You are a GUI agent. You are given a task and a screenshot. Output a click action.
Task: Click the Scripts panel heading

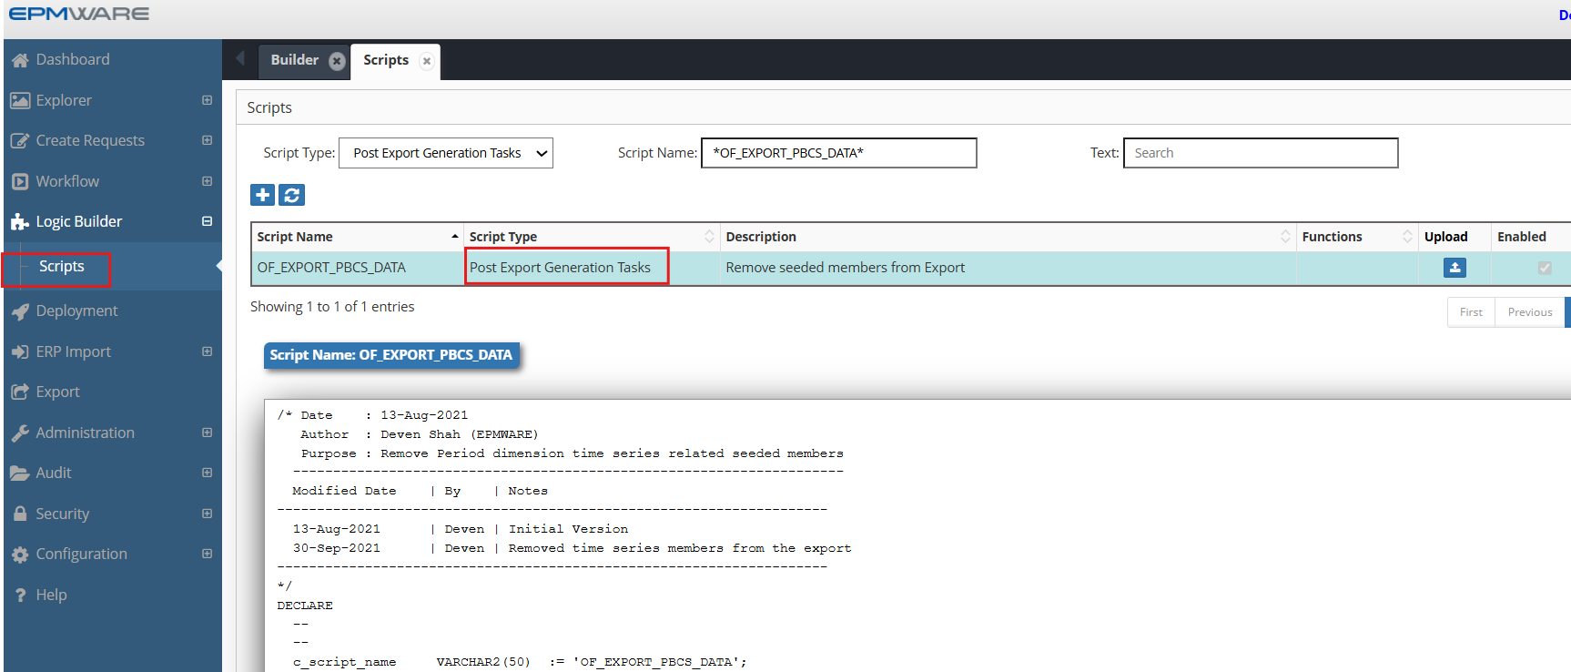coord(269,107)
